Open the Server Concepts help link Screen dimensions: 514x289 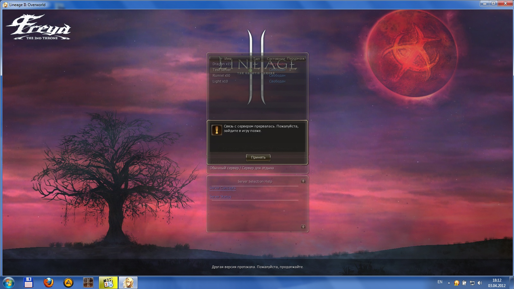click(223, 188)
